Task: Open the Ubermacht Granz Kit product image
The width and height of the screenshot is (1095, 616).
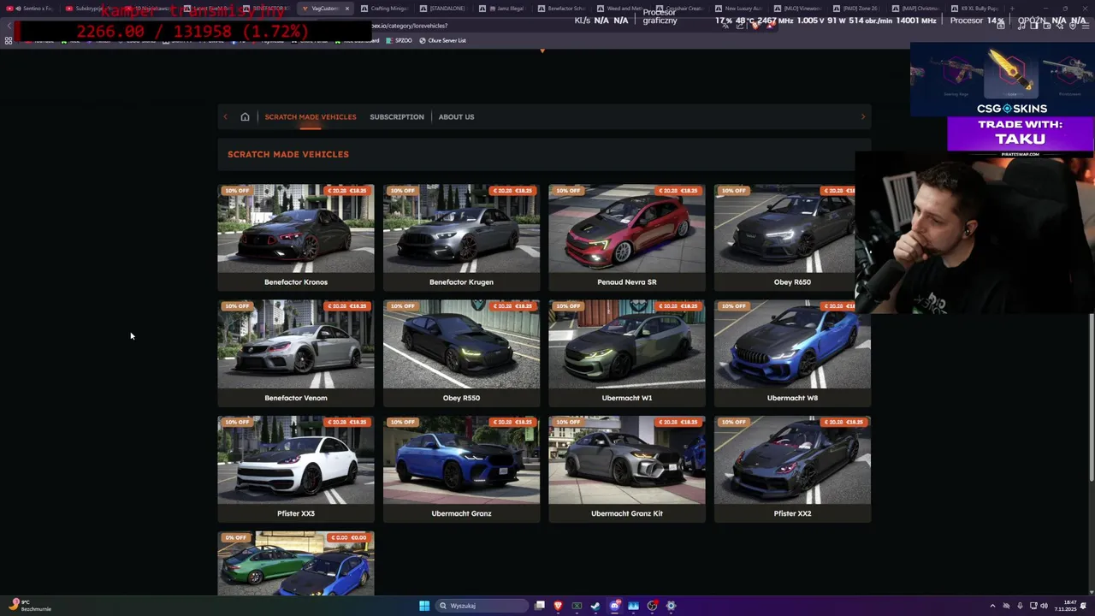Action: click(627, 460)
